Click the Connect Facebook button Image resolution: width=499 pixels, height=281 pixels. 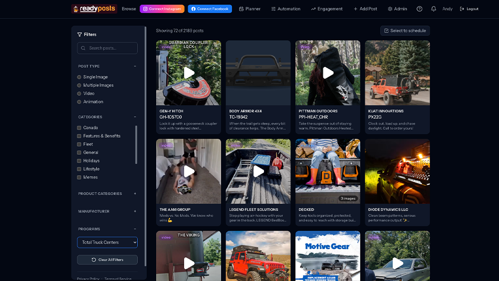pos(210,9)
